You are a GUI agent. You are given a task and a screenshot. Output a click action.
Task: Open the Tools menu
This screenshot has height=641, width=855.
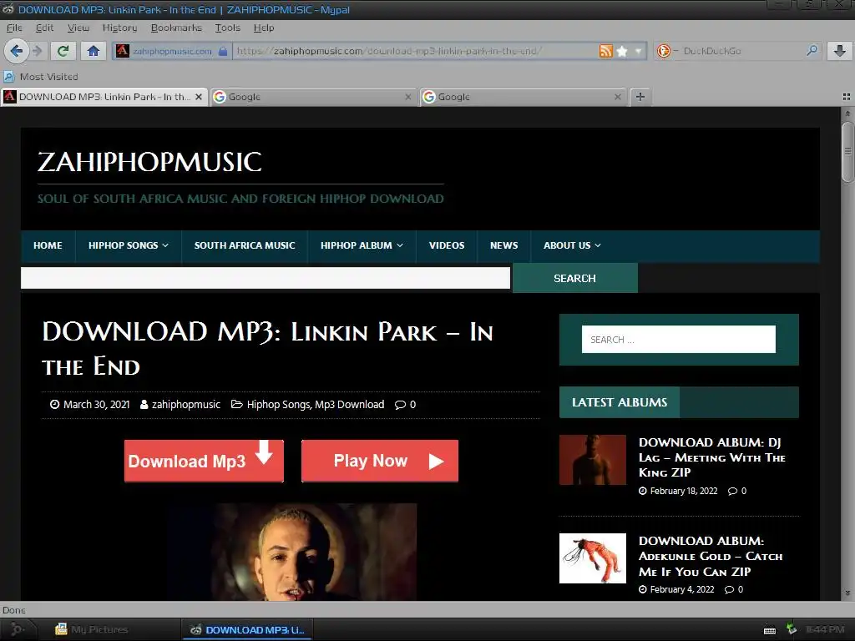[x=227, y=28]
